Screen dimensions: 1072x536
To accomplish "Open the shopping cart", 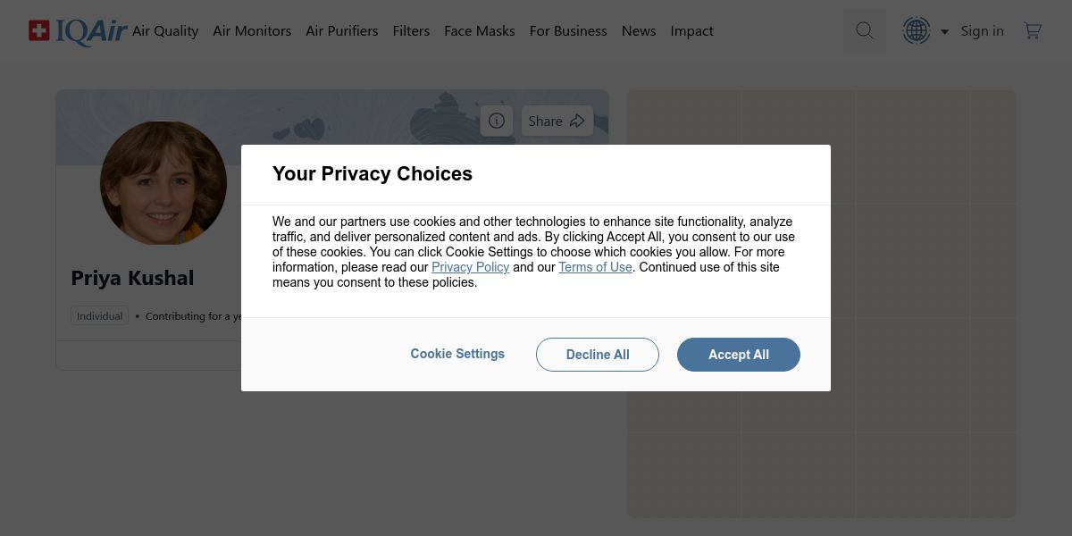I will tap(1033, 30).
